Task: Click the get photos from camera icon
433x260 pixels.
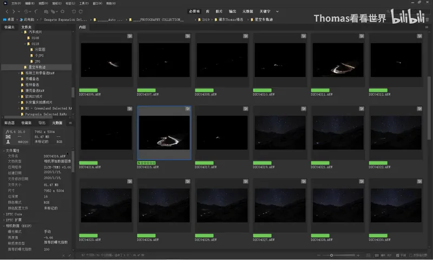Action: (x=46, y=11)
